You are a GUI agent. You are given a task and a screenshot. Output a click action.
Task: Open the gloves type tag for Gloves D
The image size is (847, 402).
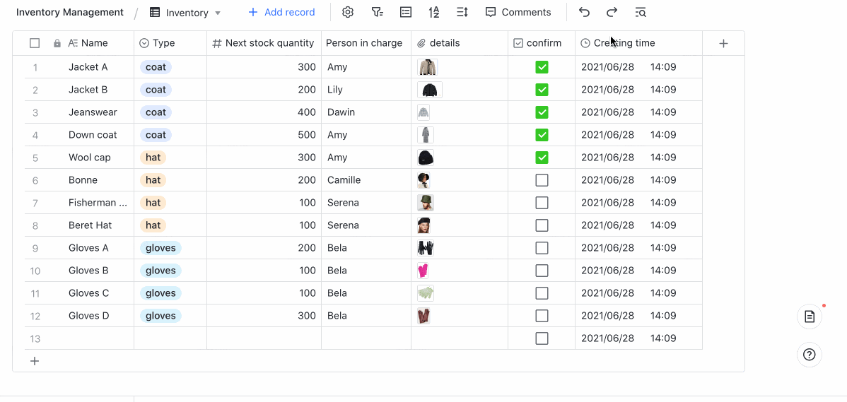(160, 316)
